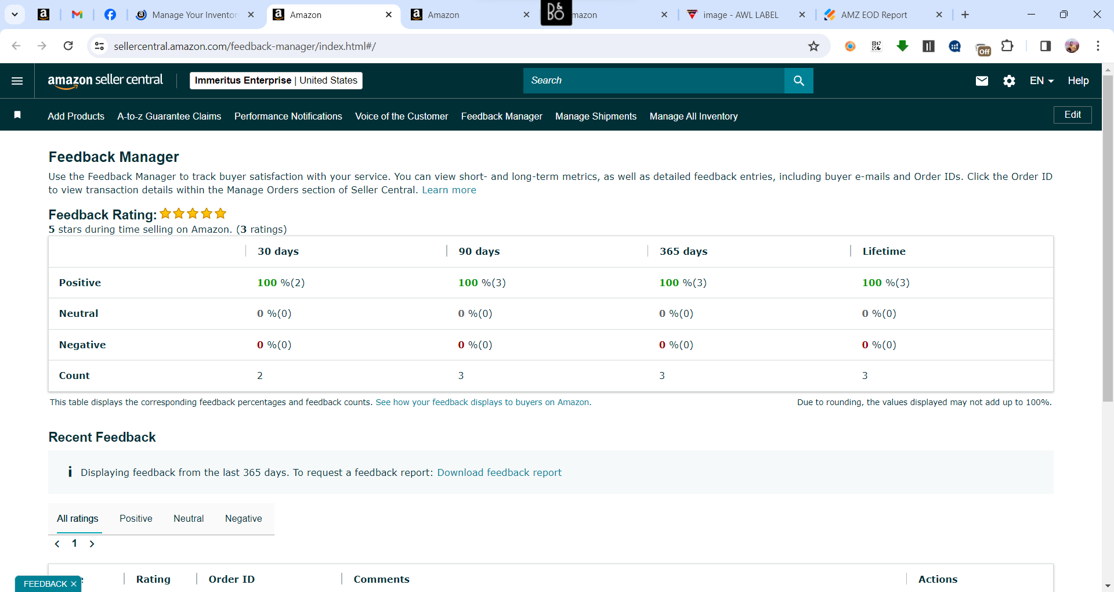Bookmark this page with the star icon
Viewport: 1114px width, 592px height.
click(813, 46)
